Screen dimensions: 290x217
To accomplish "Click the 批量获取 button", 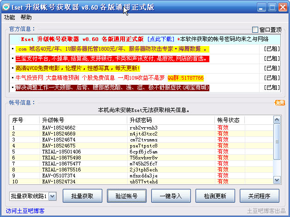I will pyautogui.click(x=82, y=196).
